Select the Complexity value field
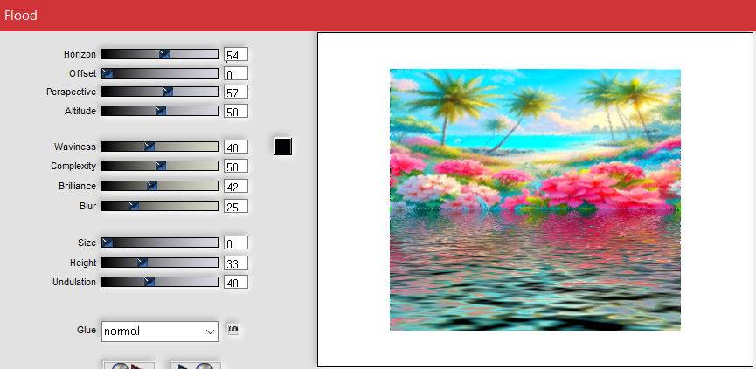Image resolution: width=756 pixels, height=369 pixels. coord(236,166)
